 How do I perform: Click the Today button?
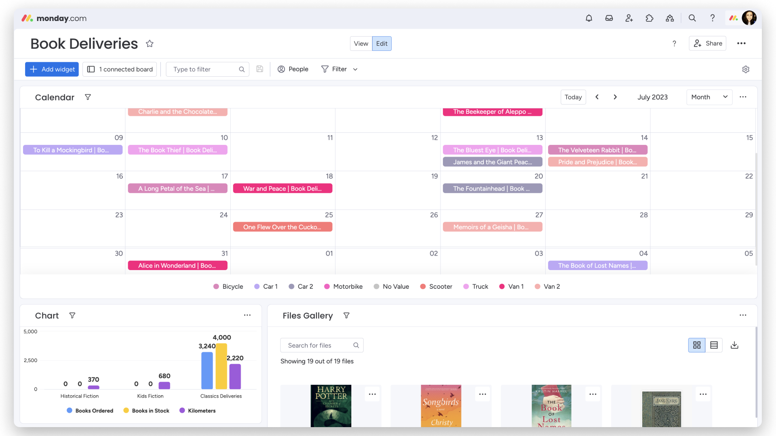[x=573, y=97]
